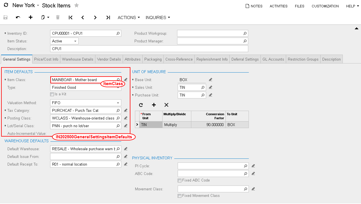Viewport: 361px width, 204px height.
Task: Refresh the unit conversion table
Action: coord(141,105)
